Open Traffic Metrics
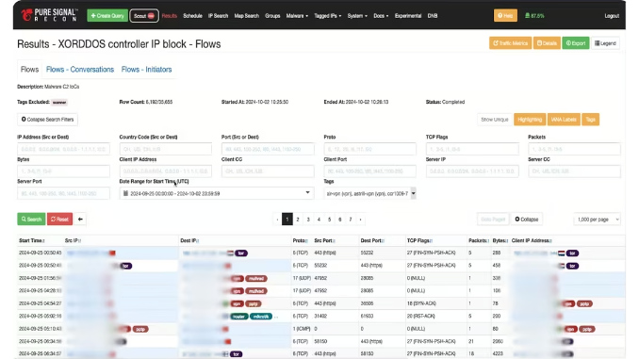The height and width of the screenshot is (359, 639). coord(510,43)
